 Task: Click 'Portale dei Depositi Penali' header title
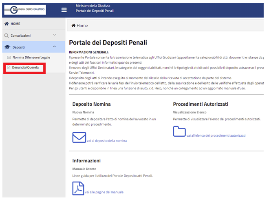click(x=95, y=11)
